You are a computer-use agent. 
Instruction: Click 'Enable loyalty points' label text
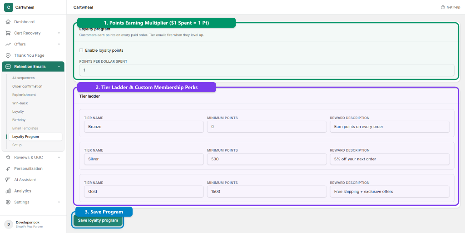tap(104, 50)
